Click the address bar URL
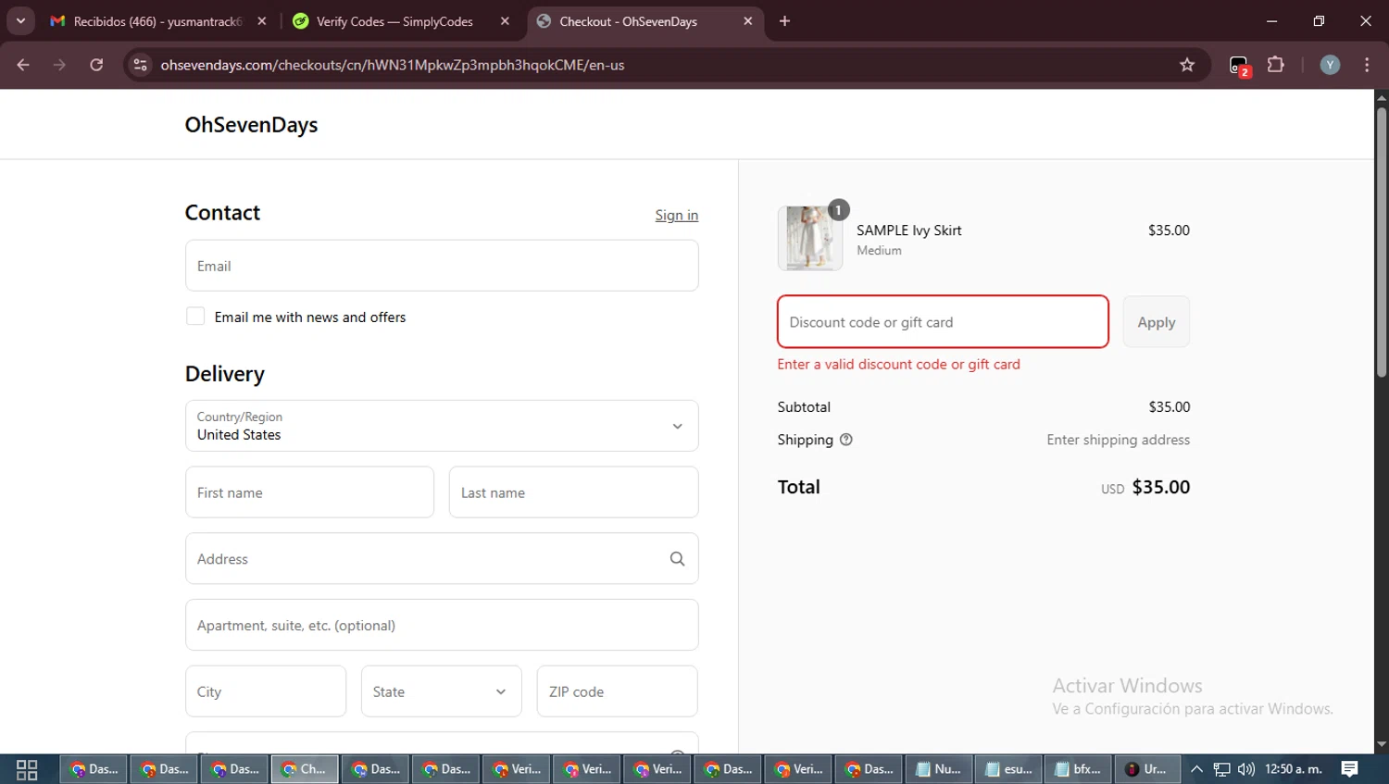 point(393,65)
